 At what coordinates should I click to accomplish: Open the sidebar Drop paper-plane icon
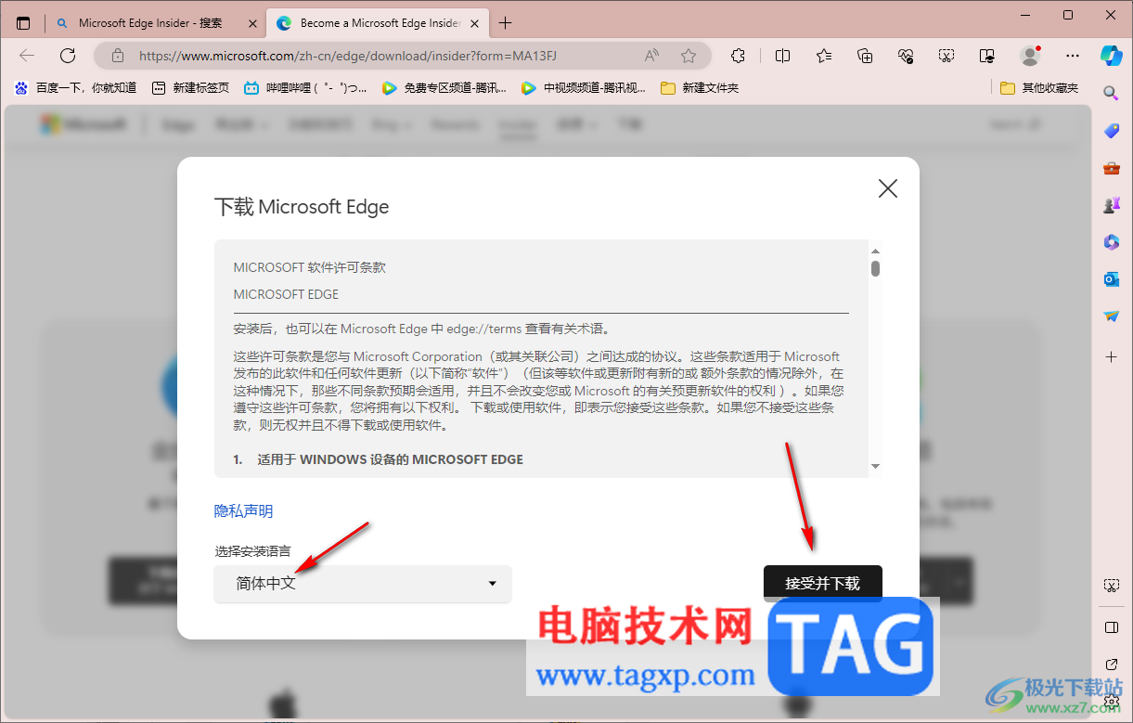pyautogui.click(x=1111, y=316)
